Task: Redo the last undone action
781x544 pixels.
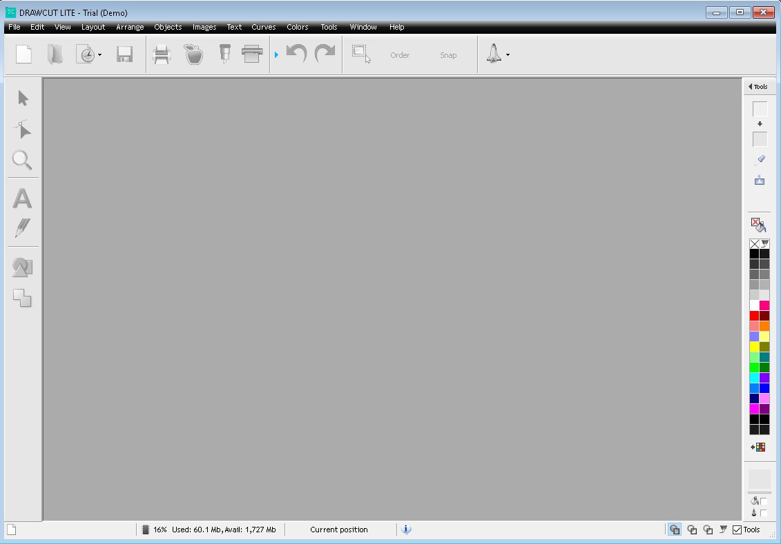Action: [x=325, y=53]
